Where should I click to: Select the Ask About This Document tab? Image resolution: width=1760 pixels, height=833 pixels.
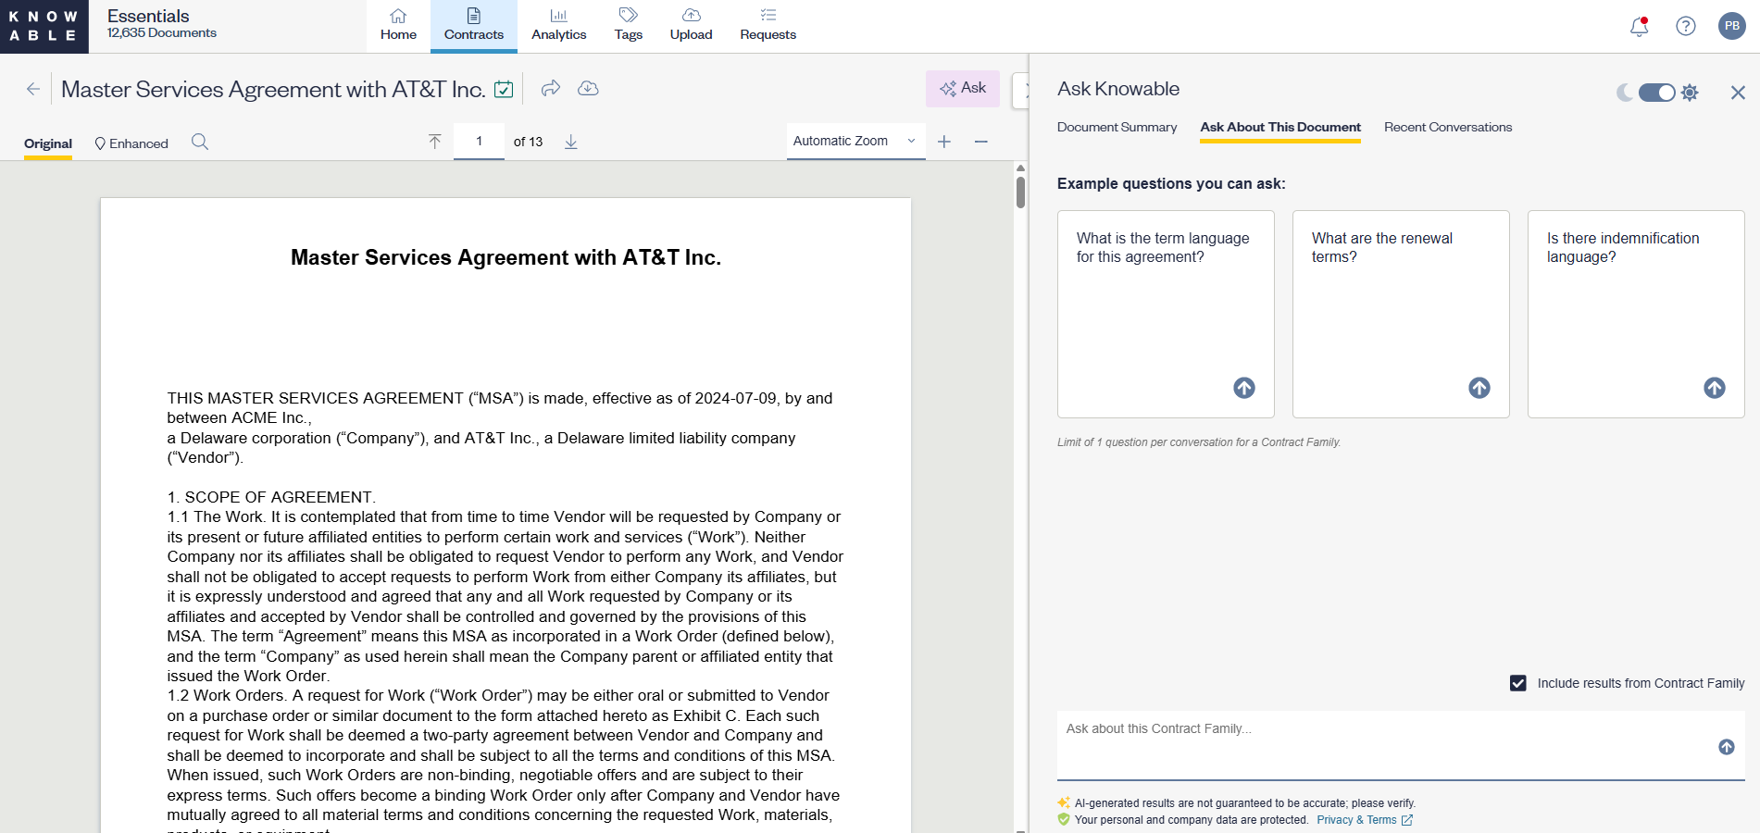click(x=1280, y=128)
